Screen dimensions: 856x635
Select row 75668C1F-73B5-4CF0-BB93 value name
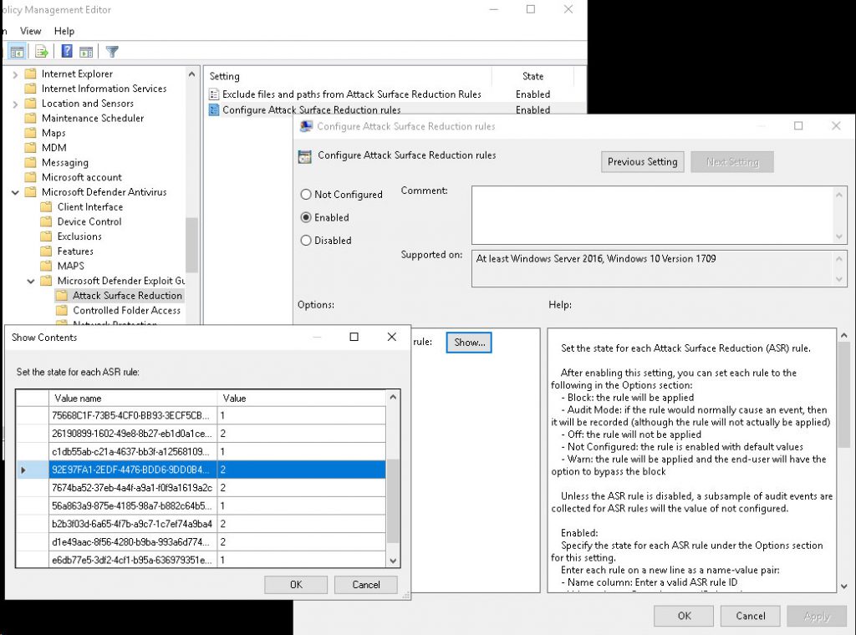tap(133, 416)
